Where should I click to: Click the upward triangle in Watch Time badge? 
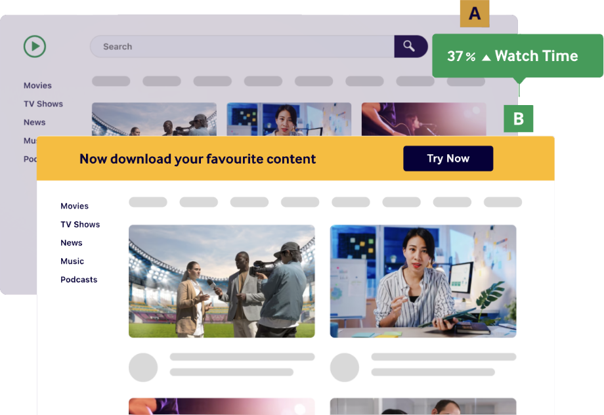pos(486,57)
